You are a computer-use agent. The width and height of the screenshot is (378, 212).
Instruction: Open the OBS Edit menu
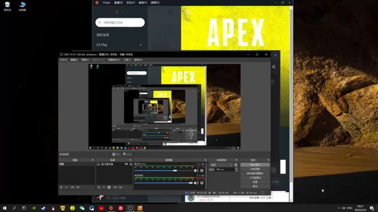(74, 60)
